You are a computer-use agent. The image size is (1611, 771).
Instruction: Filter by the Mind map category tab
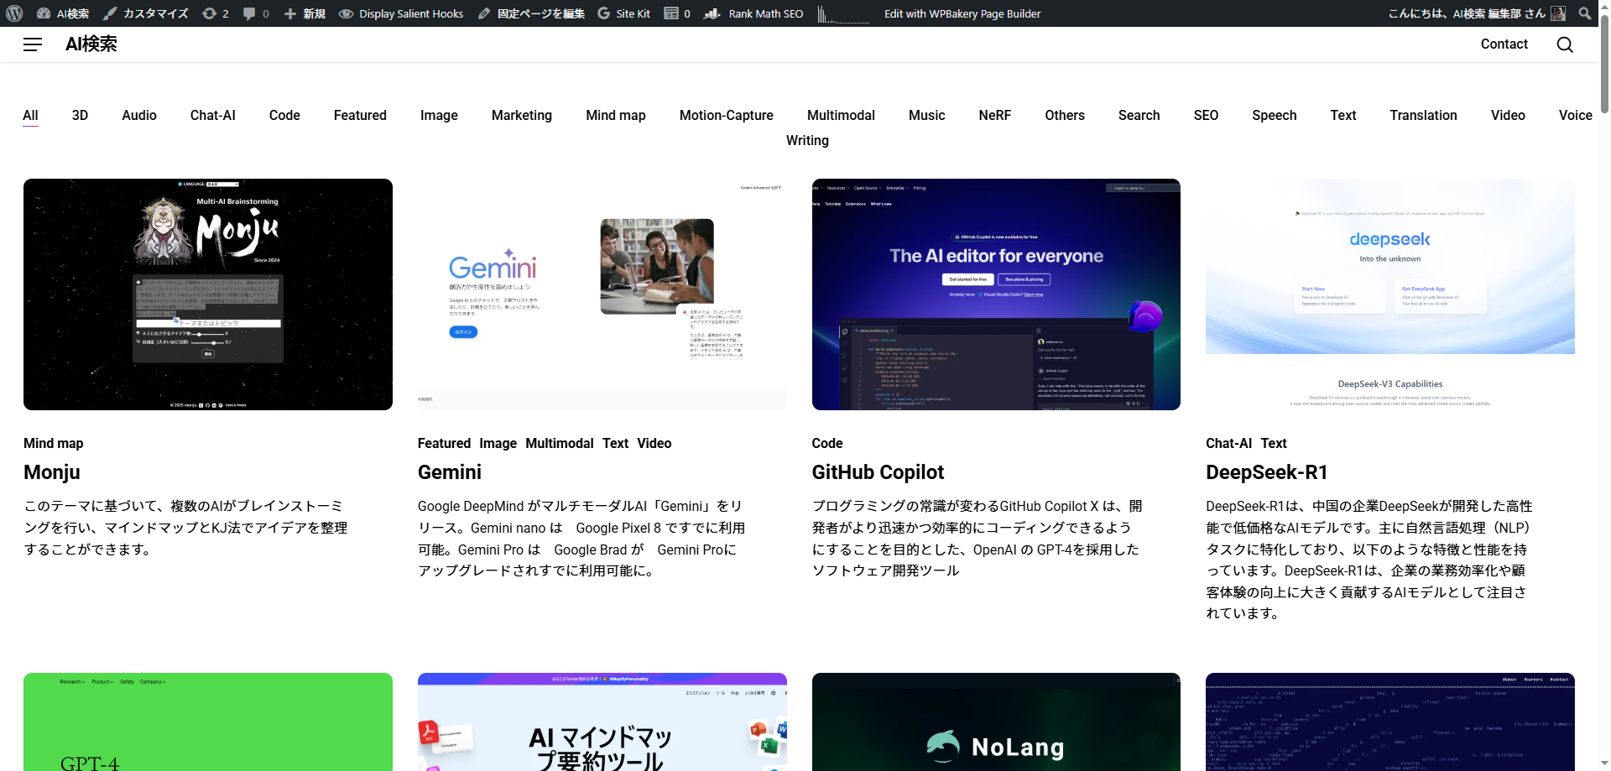click(616, 115)
